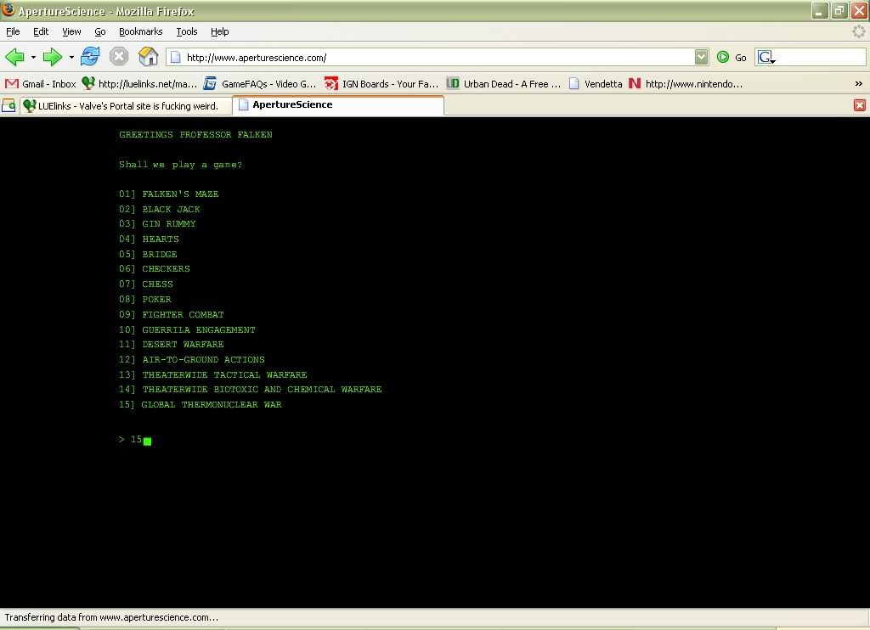
Task: Open the Vendetta bookmark
Action: tap(596, 84)
